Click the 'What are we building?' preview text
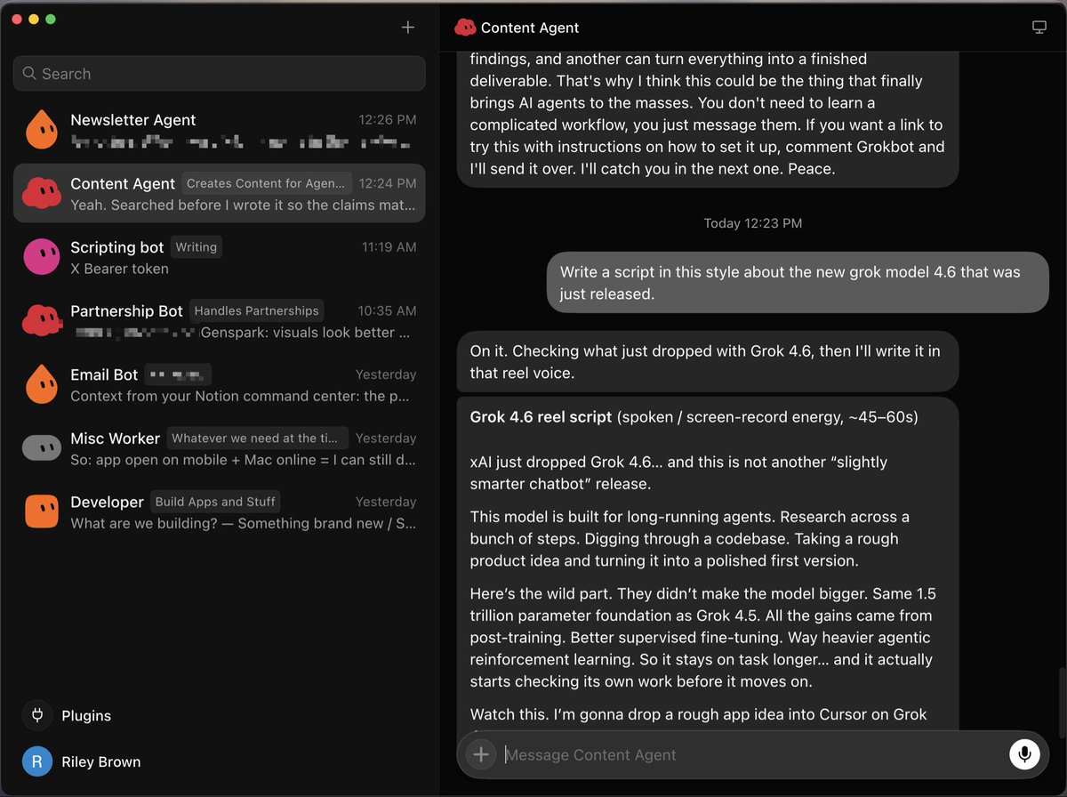 243,523
